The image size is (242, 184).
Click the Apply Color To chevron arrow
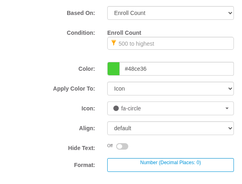pos(230,89)
